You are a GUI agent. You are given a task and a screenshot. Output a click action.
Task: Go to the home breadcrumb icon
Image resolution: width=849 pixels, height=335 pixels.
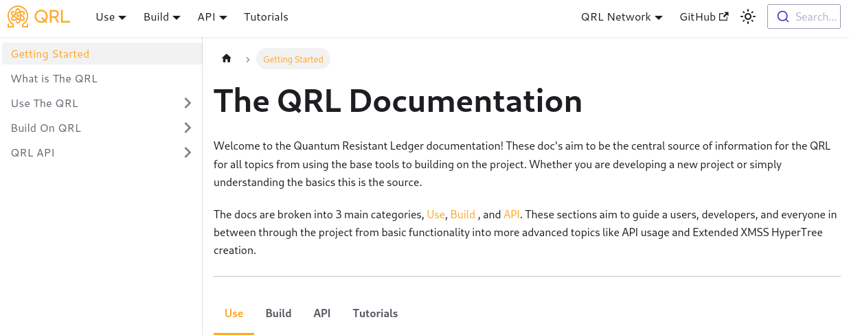(227, 59)
